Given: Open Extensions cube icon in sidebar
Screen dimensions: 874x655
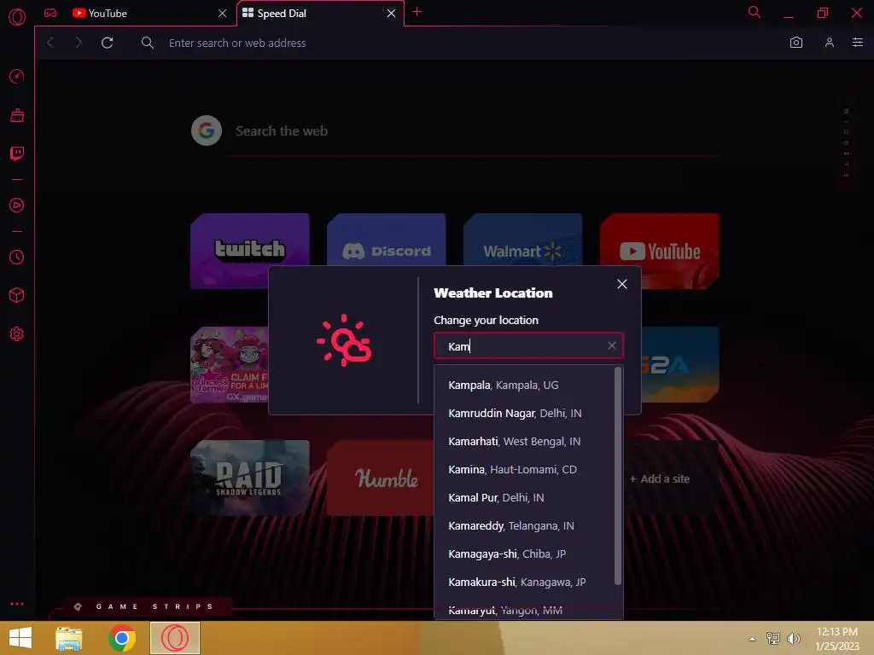Looking at the screenshot, I should [17, 295].
